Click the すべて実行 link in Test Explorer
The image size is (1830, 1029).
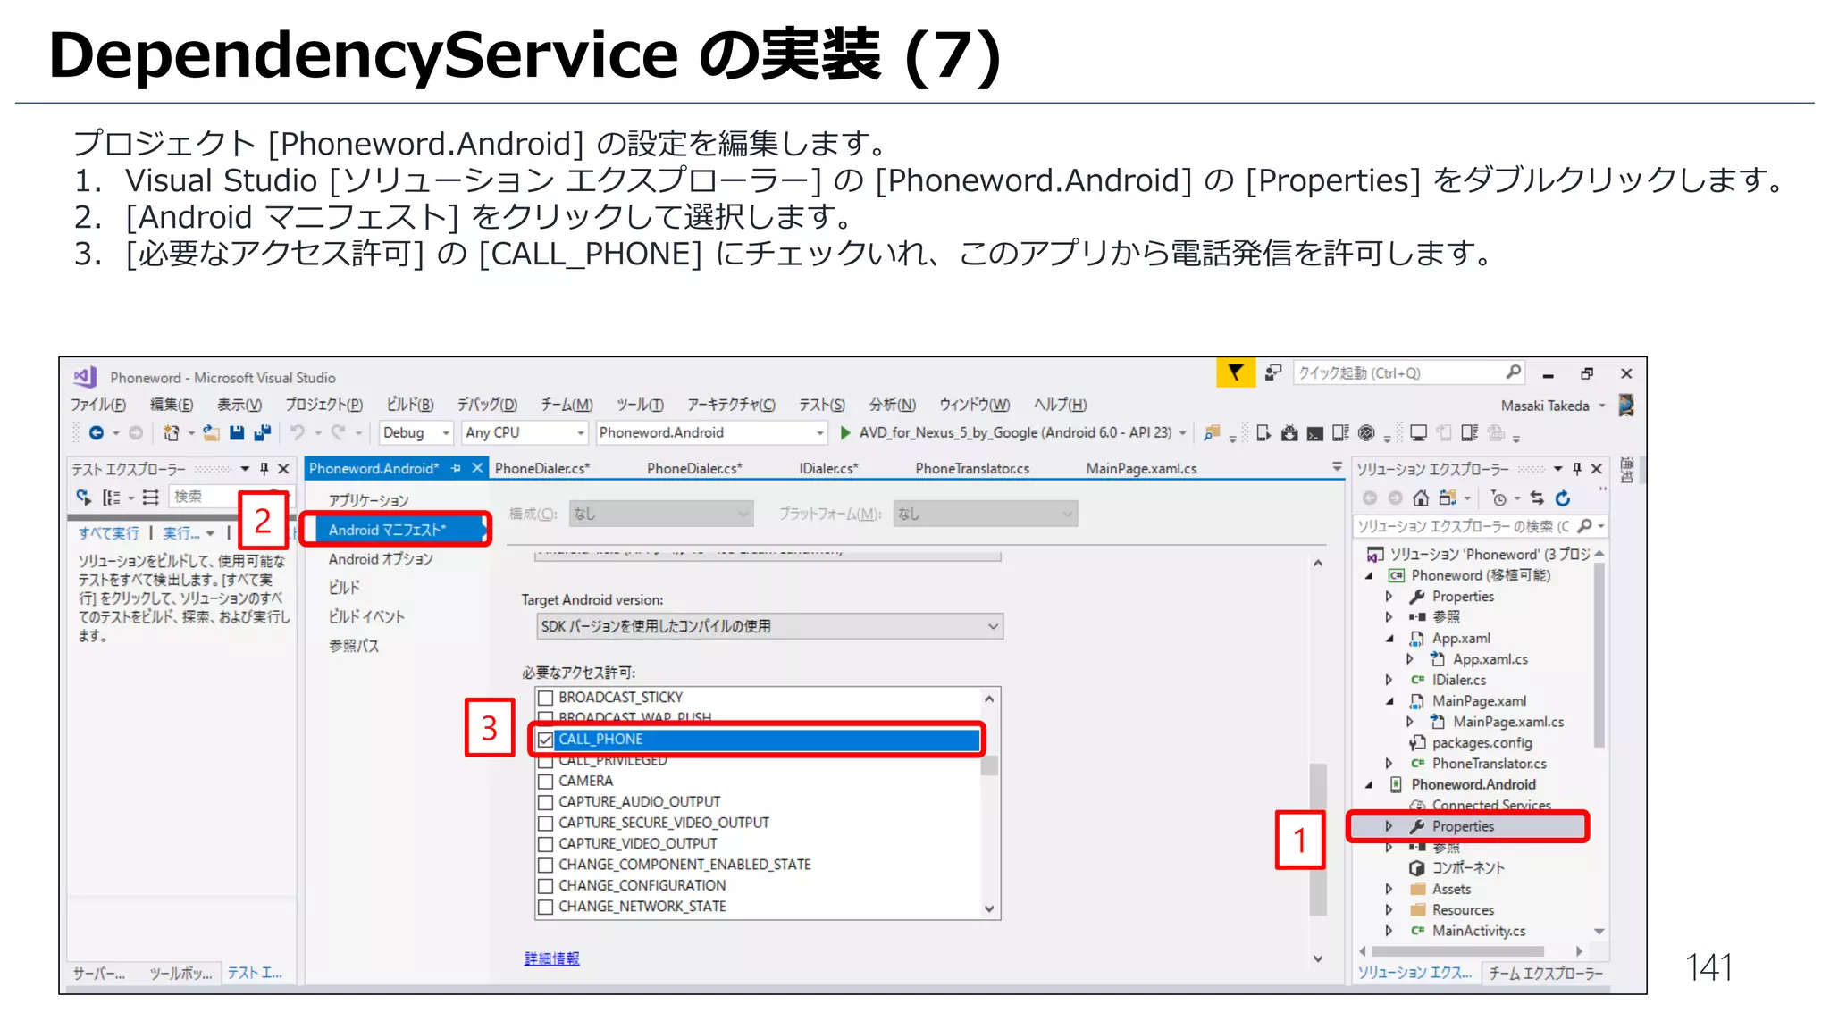[109, 533]
